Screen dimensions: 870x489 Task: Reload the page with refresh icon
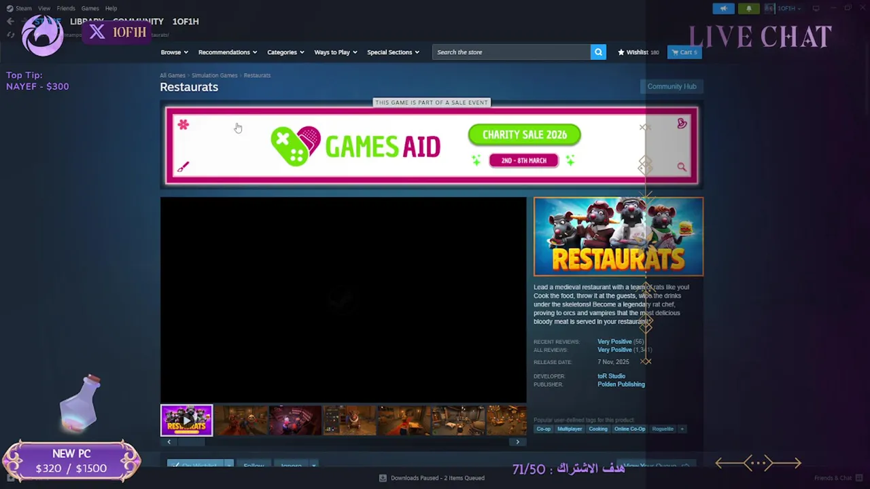10,35
